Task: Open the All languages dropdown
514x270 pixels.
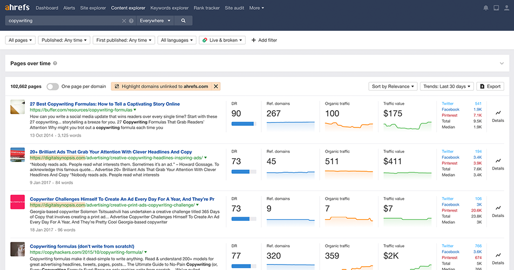Action: pyautogui.click(x=177, y=40)
